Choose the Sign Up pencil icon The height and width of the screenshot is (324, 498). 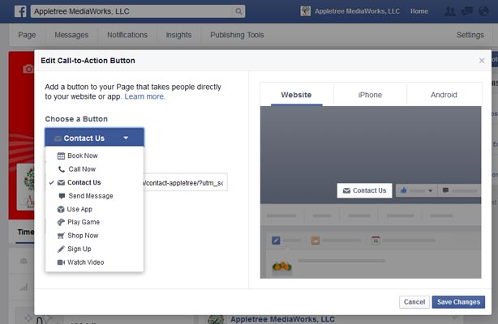click(x=61, y=249)
